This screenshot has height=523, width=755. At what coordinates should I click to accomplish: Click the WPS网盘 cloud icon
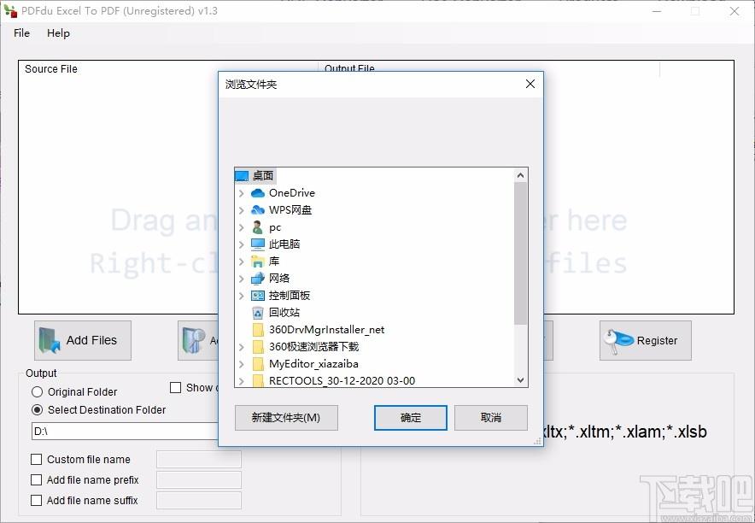(x=258, y=210)
